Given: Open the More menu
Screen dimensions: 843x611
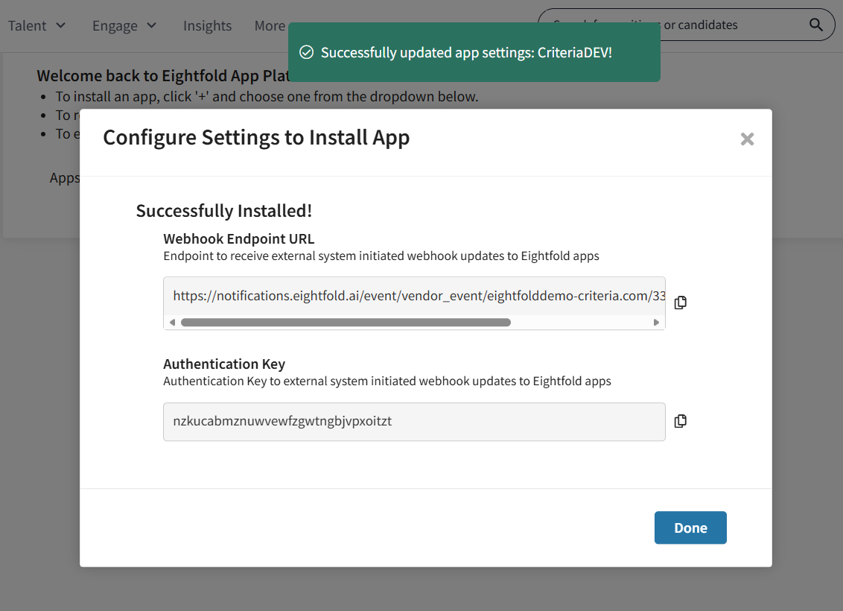Looking at the screenshot, I should [x=269, y=25].
